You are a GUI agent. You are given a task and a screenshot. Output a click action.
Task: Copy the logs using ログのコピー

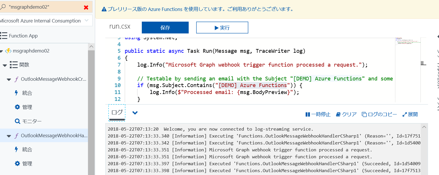[379, 114]
